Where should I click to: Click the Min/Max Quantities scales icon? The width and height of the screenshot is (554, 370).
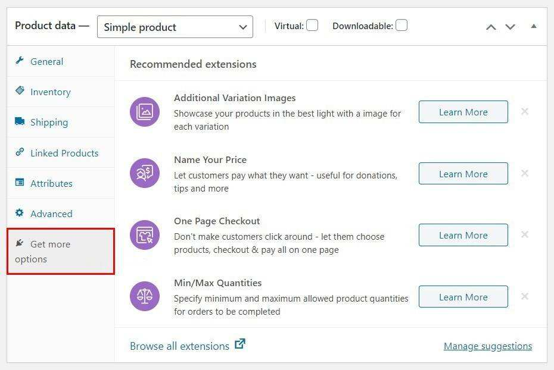pos(144,296)
